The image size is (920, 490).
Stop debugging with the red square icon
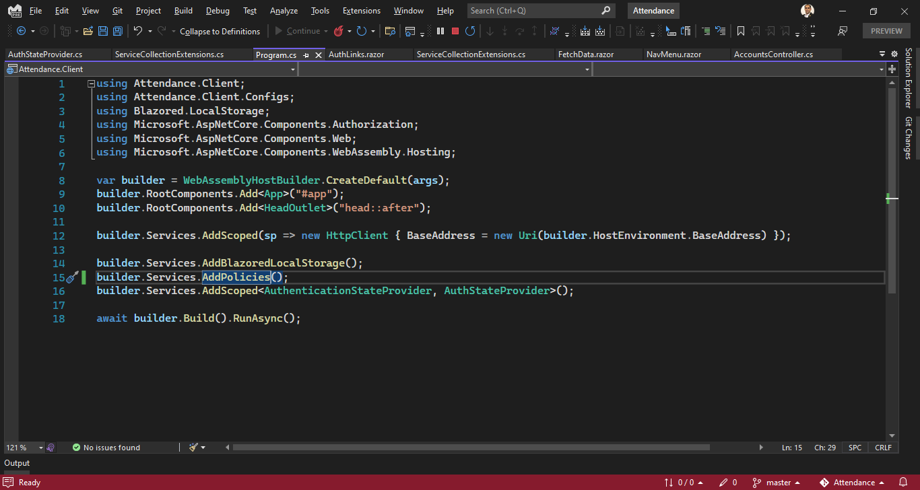457,30
